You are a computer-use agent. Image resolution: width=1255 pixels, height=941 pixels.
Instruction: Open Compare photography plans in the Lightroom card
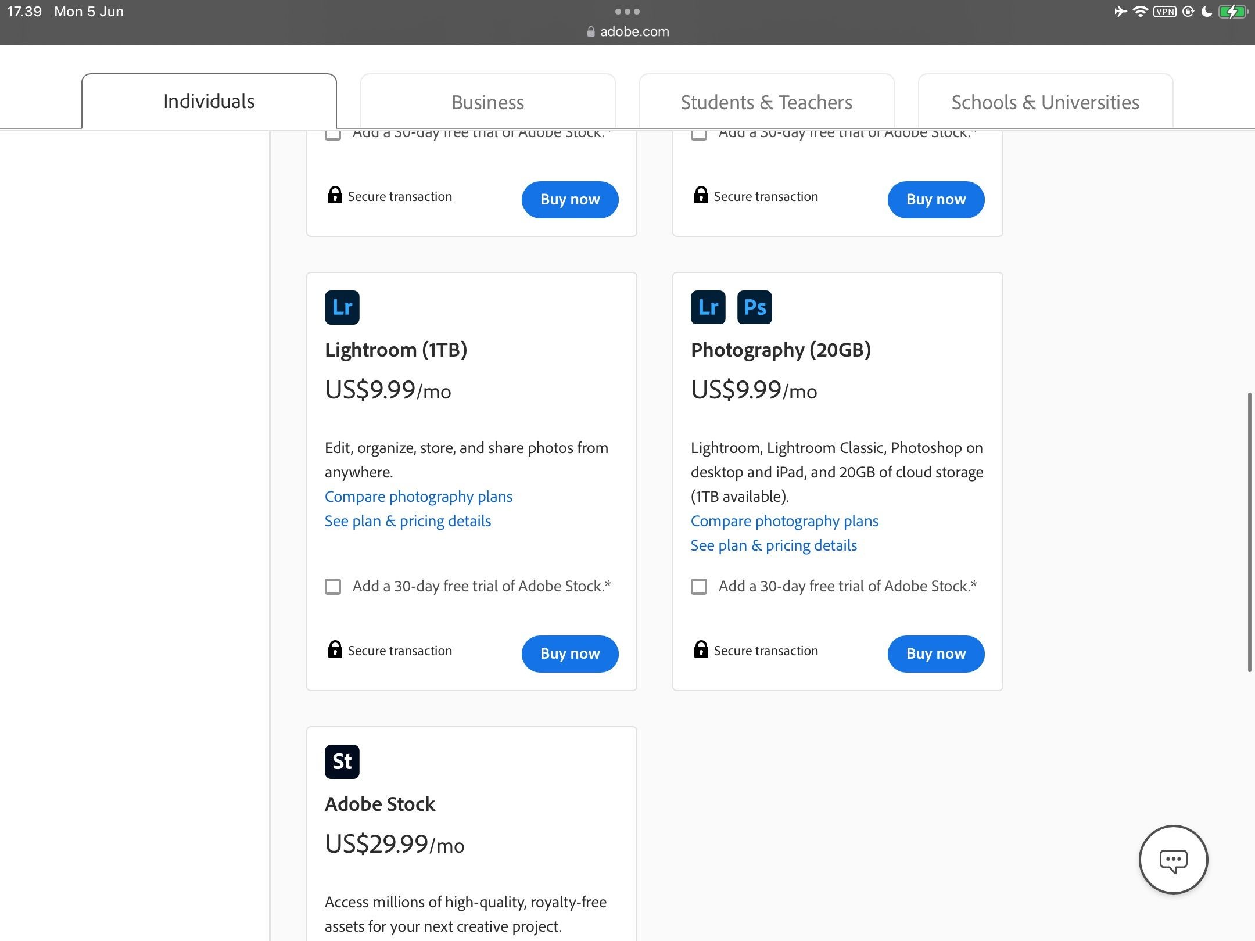[418, 497]
